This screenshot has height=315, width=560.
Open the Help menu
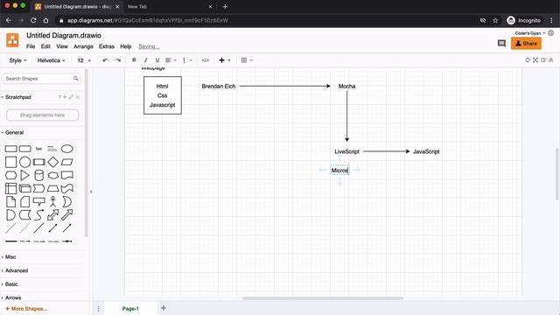click(126, 46)
